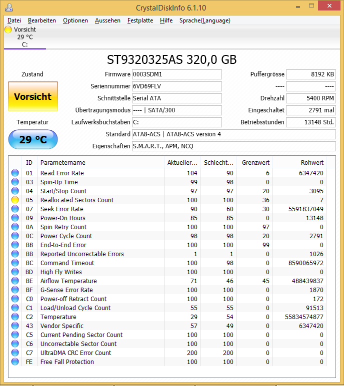Viewport: 344px width, 386px height.
Task: Click the Eingeschaltet field 2791 mal
Action: 311,110
